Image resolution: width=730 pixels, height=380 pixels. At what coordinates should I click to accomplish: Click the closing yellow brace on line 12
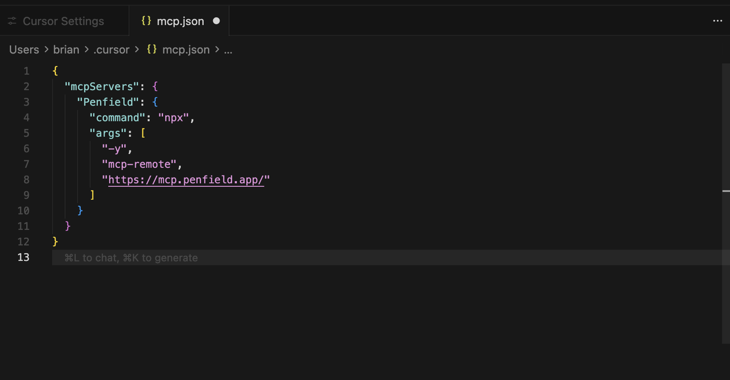point(55,242)
